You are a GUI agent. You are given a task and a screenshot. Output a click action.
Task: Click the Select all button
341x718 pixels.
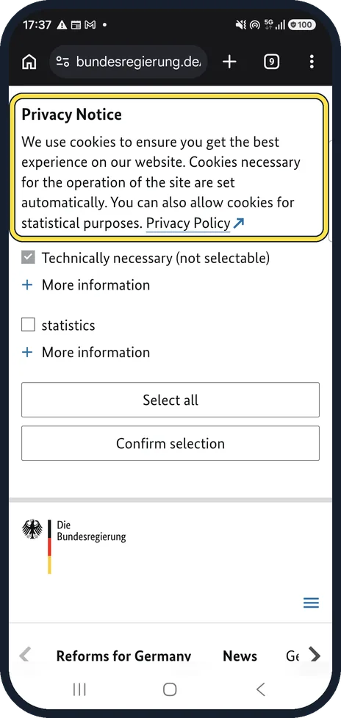[x=170, y=400]
